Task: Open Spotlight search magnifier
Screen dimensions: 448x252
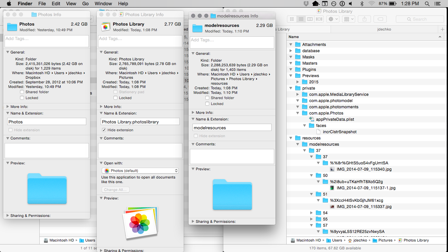Action: [x=427, y=4]
